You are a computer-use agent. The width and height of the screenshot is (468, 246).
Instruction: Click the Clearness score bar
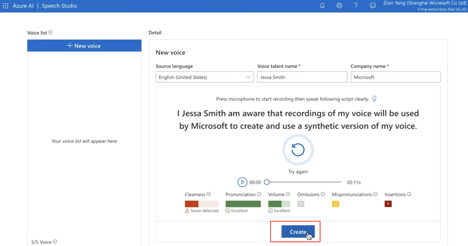[x=202, y=204]
